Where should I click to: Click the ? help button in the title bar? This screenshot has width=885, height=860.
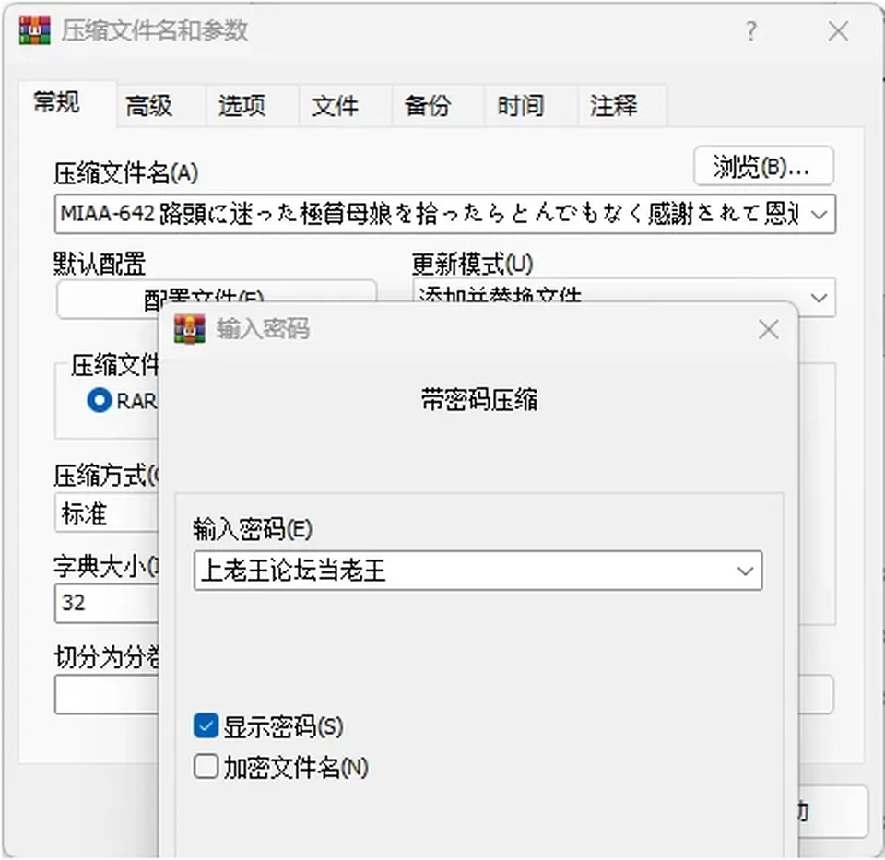[x=750, y=31]
